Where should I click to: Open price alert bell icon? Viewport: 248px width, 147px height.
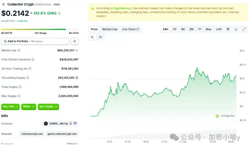point(75,41)
